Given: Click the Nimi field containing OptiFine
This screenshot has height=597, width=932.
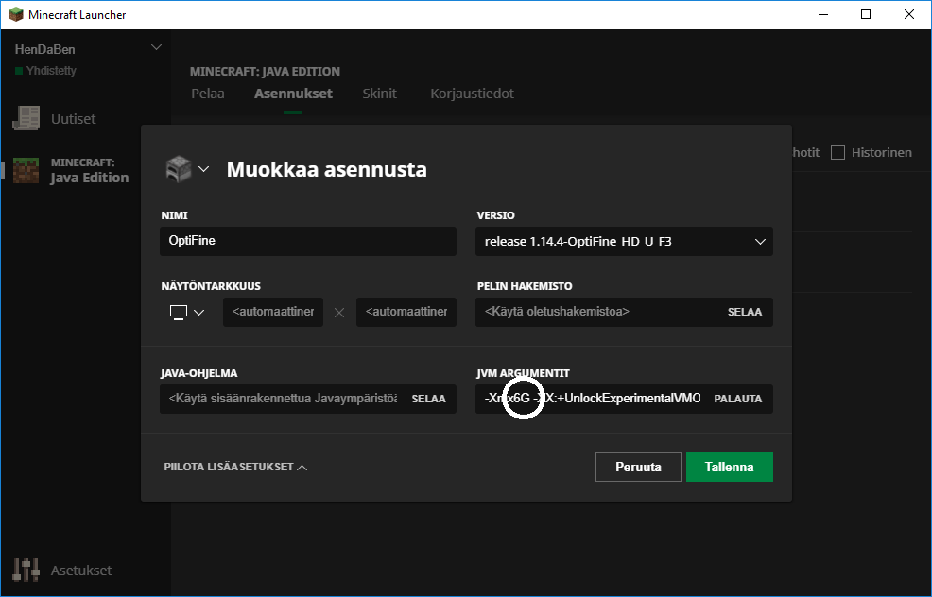Looking at the screenshot, I should (x=308, y=241).
